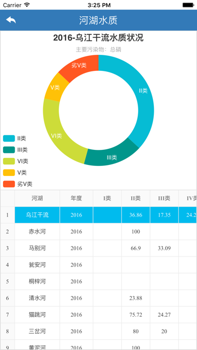Select the 赤水河 row cell
The height and width of the screenshot is (350, 197).
pyautogui.click(x=37, y=231)
